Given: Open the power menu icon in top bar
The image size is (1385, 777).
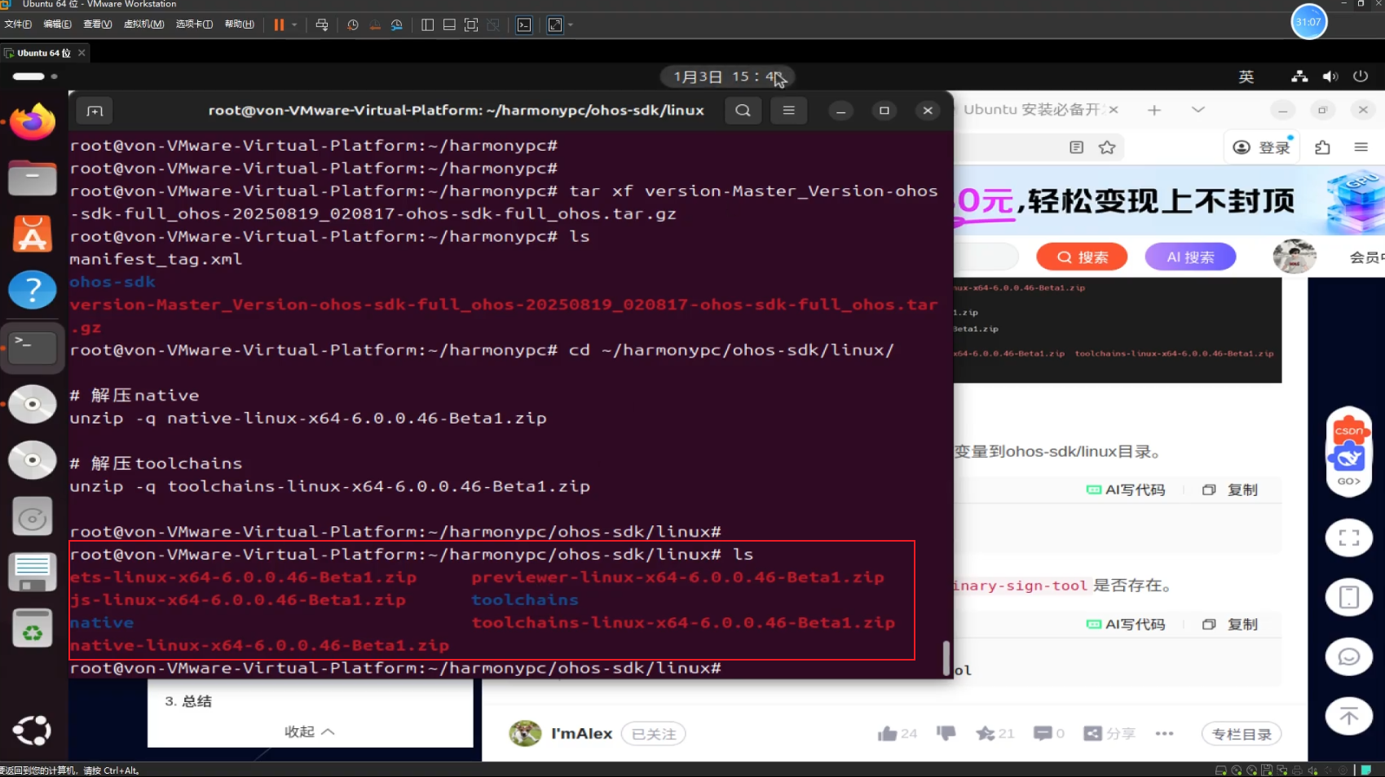Looking at the screenshot, I should [x=1361, y=77].
